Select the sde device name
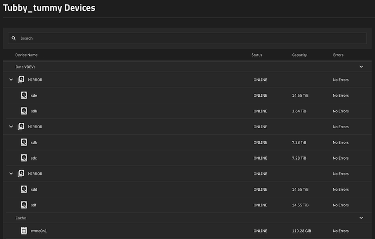375x239 pixels. (34, 96)
